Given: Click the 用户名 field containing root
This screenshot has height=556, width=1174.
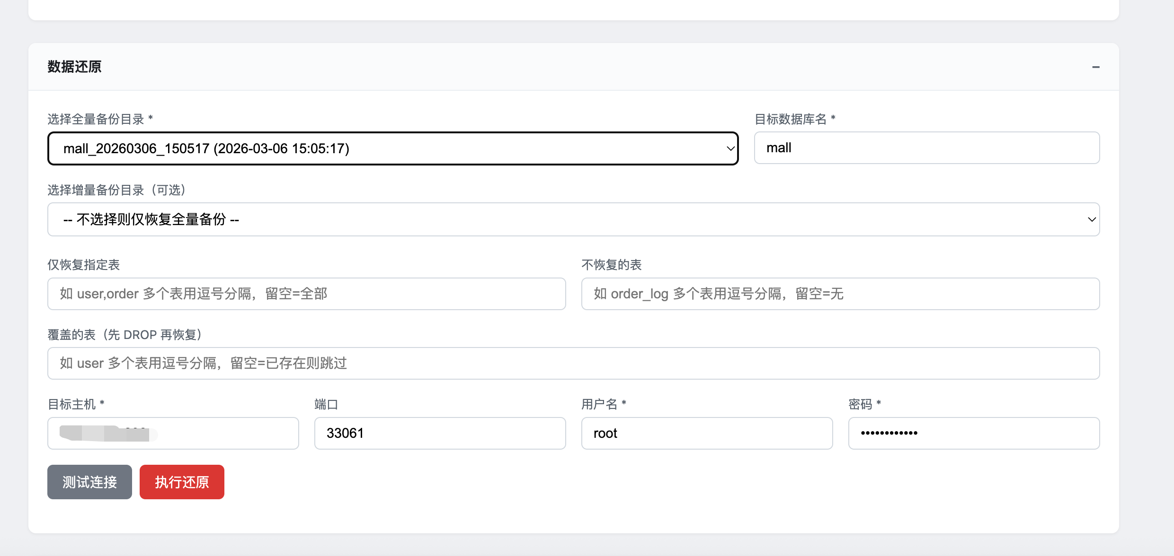Looking at the screenshot, I should pos(707,433).
